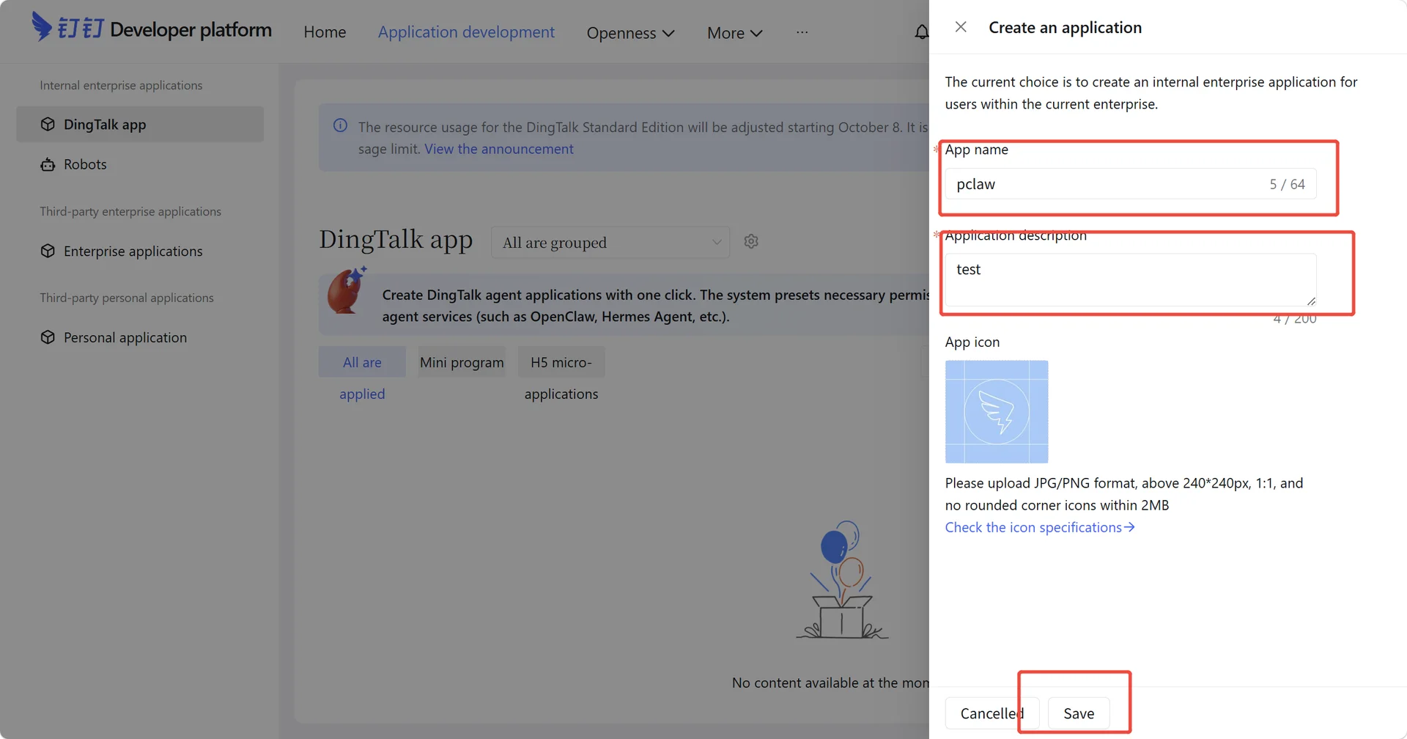This screenshot has height=739, width=1407.
Task: Click the Third-party enterprise applications heading
Action: click(x=130, y=211)
